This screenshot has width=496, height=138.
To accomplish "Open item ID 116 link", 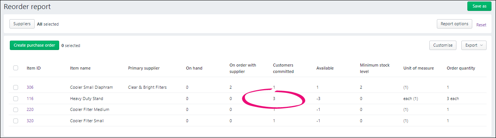I will pyautogui.click(x=30, y=99).
